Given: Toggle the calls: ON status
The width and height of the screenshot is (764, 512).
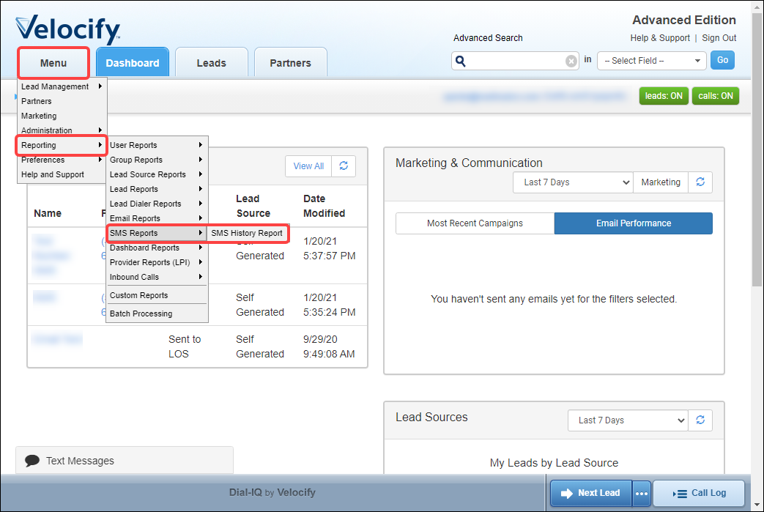Looking at the screenshot, I should (x=715, y=96).
